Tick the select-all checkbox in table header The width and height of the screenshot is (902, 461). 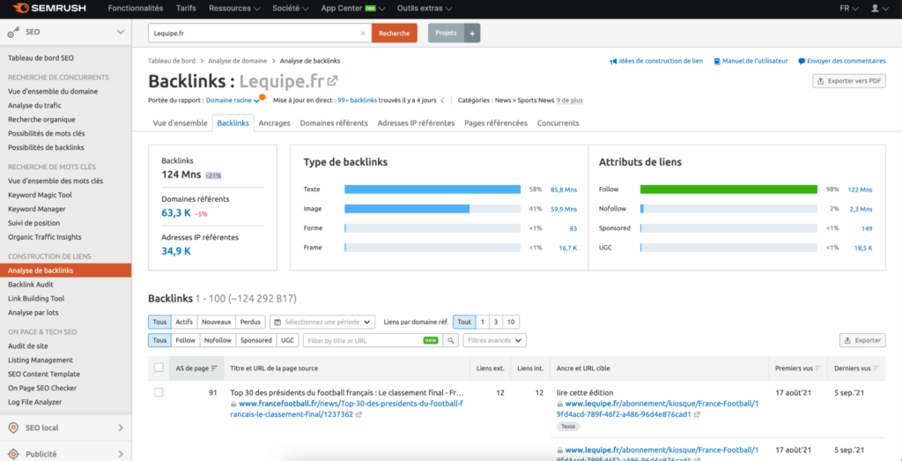[x=159, y=368]
